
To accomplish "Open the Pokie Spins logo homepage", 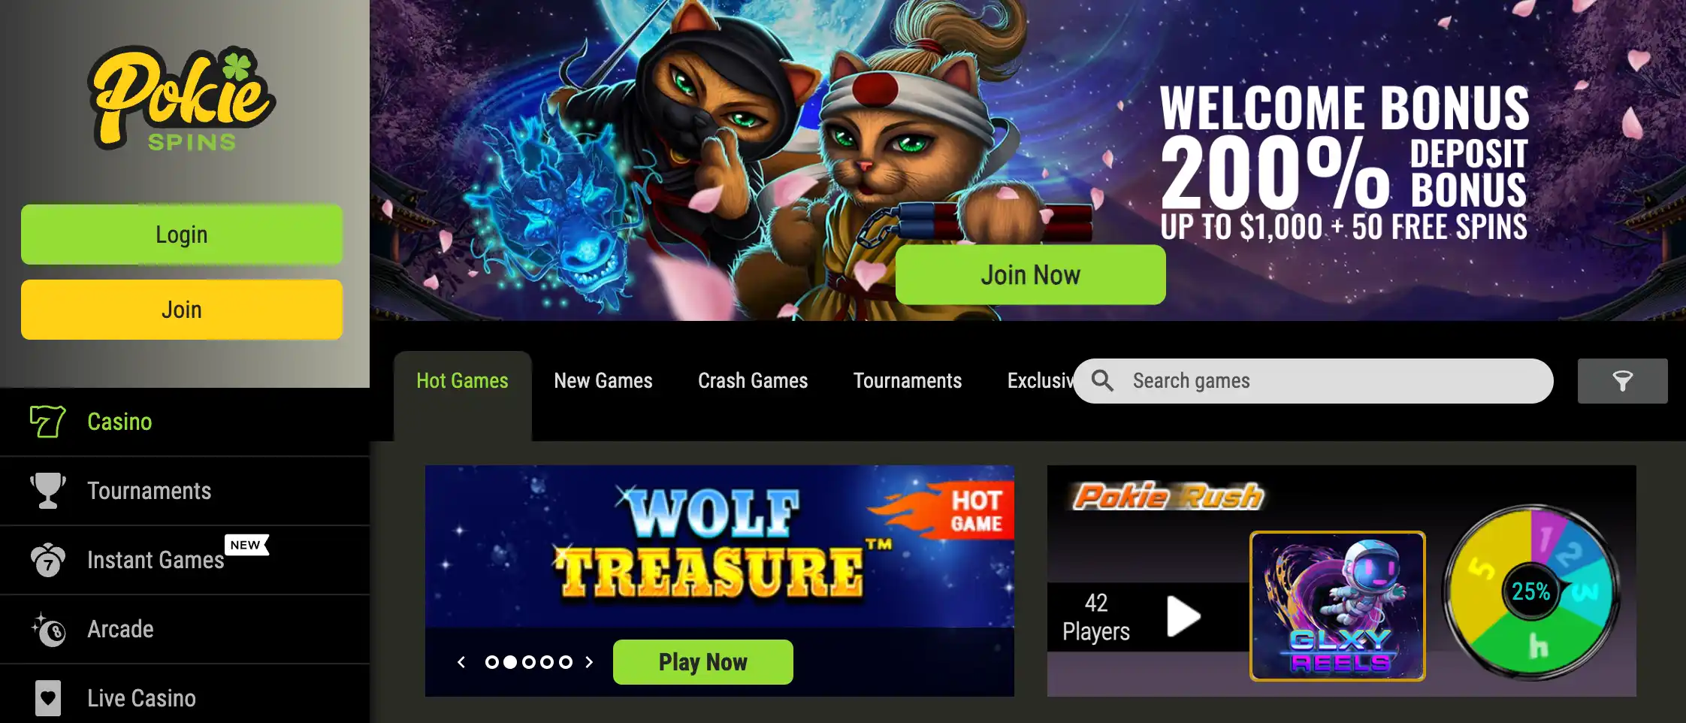I will click(x=182, y=99).
